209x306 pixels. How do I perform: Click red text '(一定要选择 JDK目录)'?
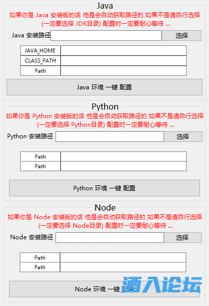[71, 24]
